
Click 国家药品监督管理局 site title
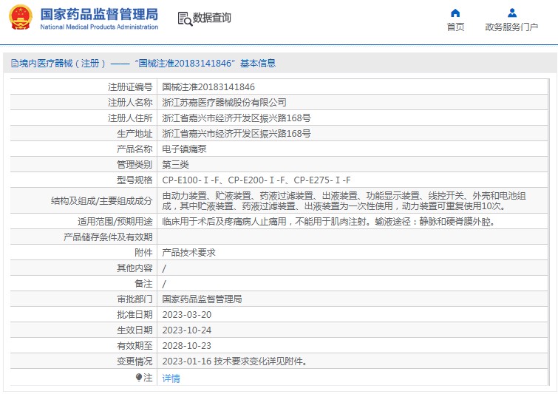(99, 14)
